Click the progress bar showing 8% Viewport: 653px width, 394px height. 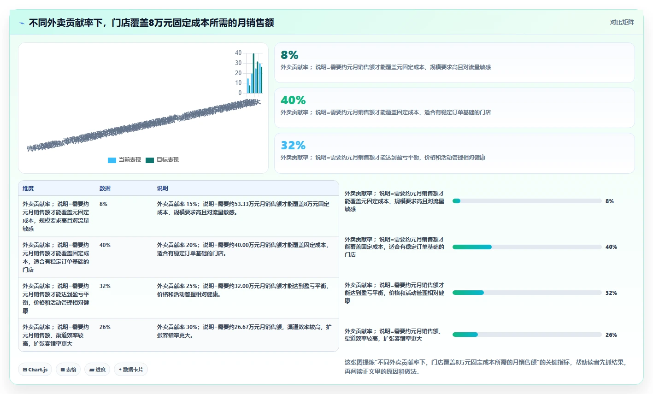coord(527,201)
